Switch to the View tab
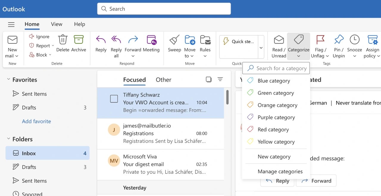The image size is (381, 196). pyautogui.click(x=56, y=24)
